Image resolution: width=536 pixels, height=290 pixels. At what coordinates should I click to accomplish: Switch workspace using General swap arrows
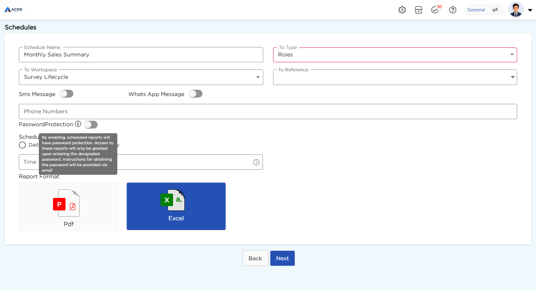tap(495, 10)
